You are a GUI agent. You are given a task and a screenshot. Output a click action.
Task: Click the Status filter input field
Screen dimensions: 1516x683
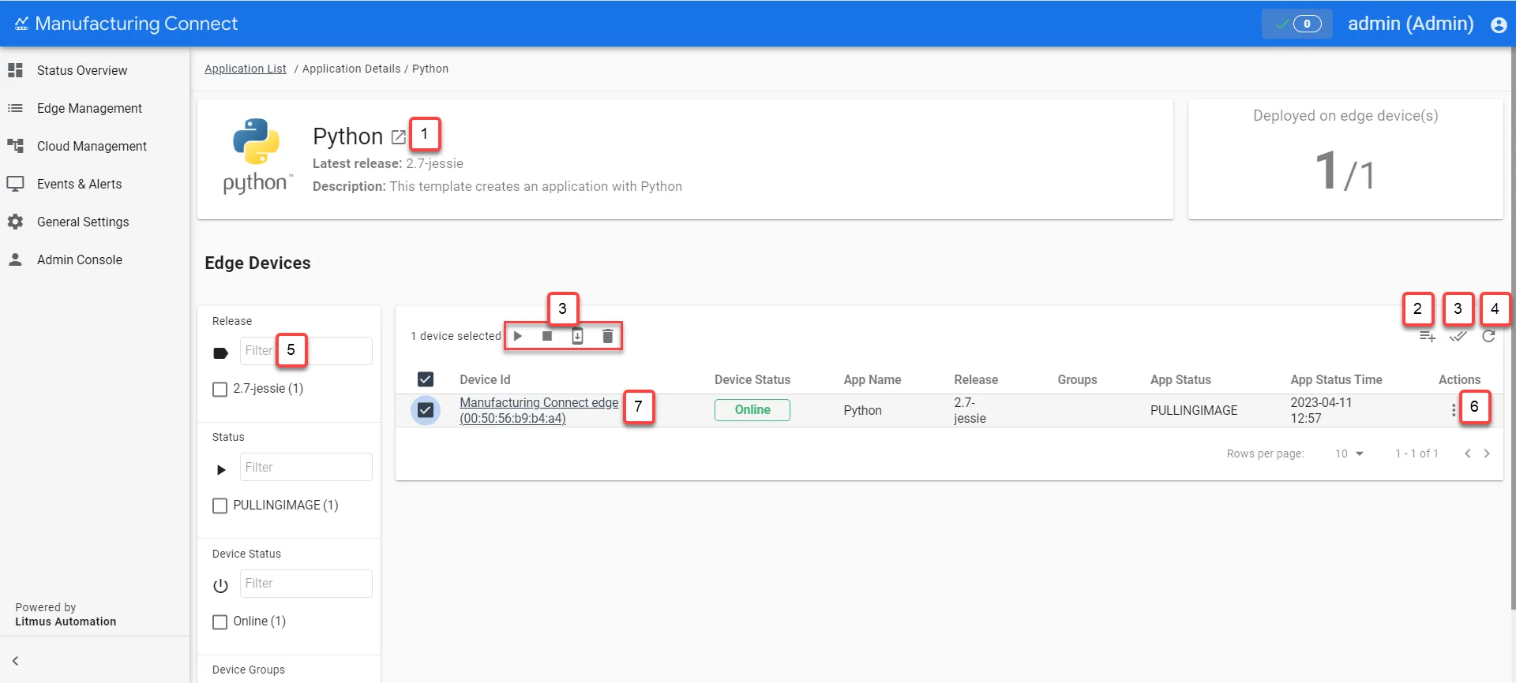[306, 467]
